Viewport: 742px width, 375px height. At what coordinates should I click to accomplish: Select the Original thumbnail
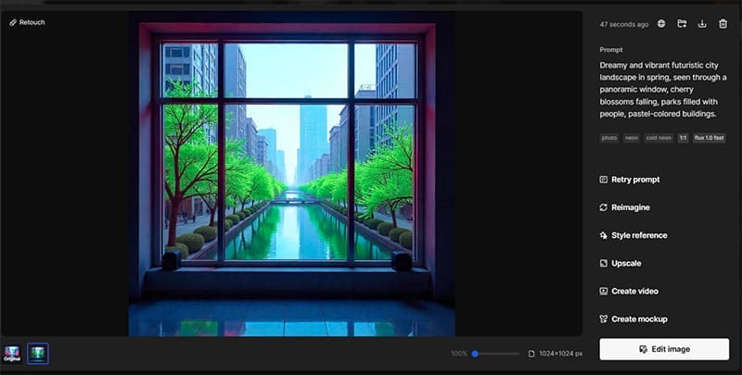pos(12,354)
